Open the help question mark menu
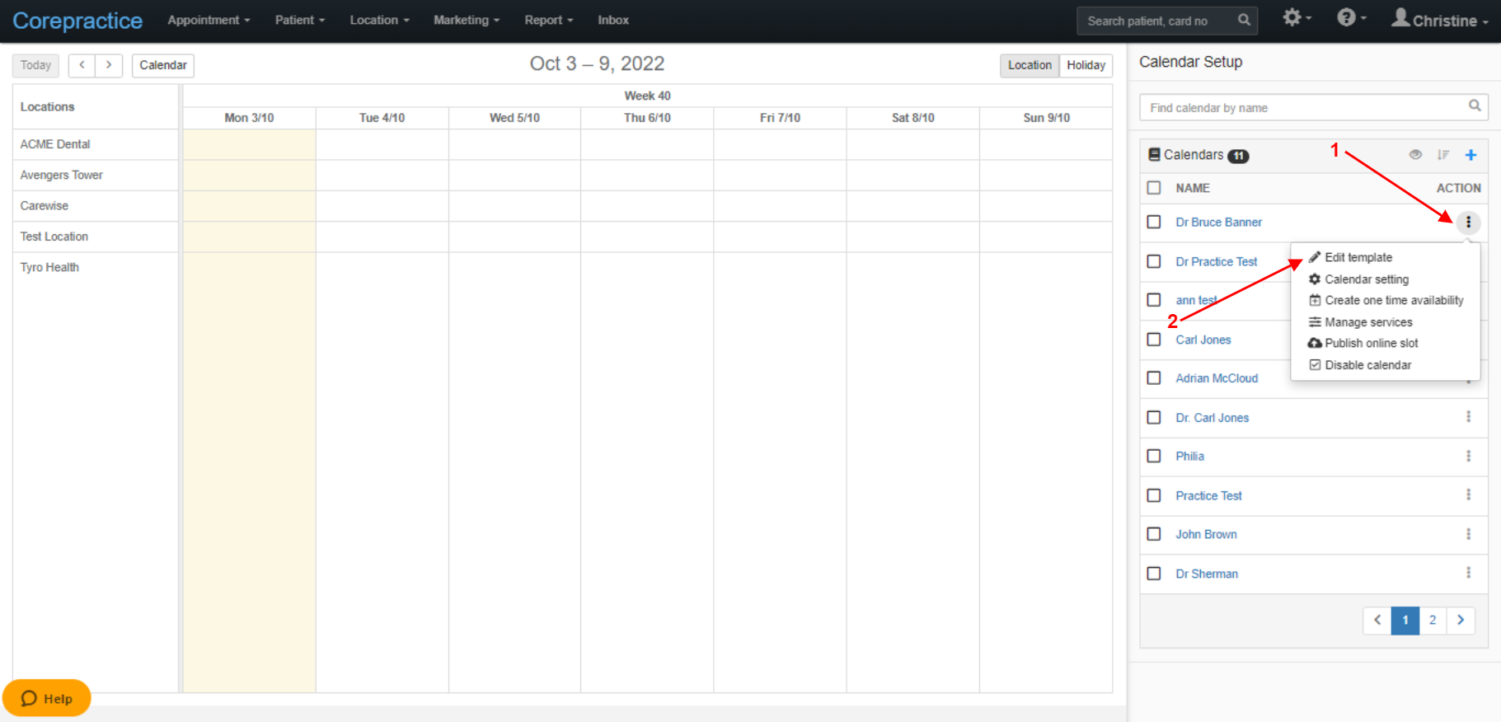The image size is (1501, 722). (x=1351, y=17)
